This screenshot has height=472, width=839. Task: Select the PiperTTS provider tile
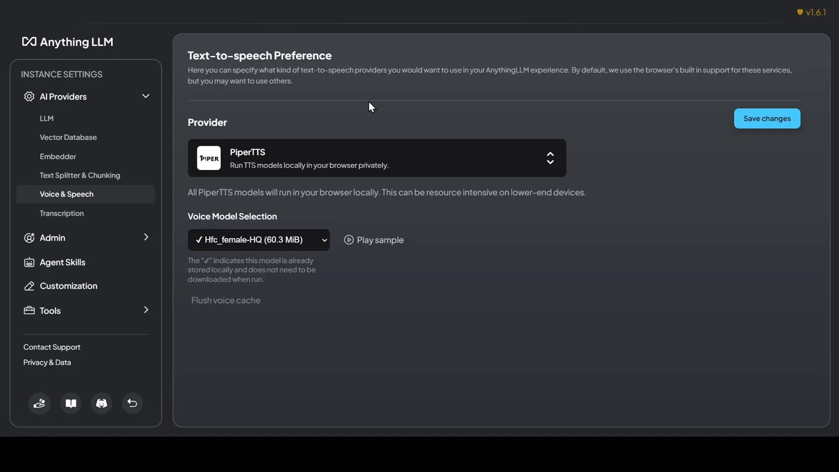(377, 158)
